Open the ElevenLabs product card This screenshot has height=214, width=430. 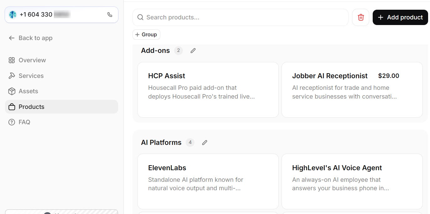click(x=208, y=181)
